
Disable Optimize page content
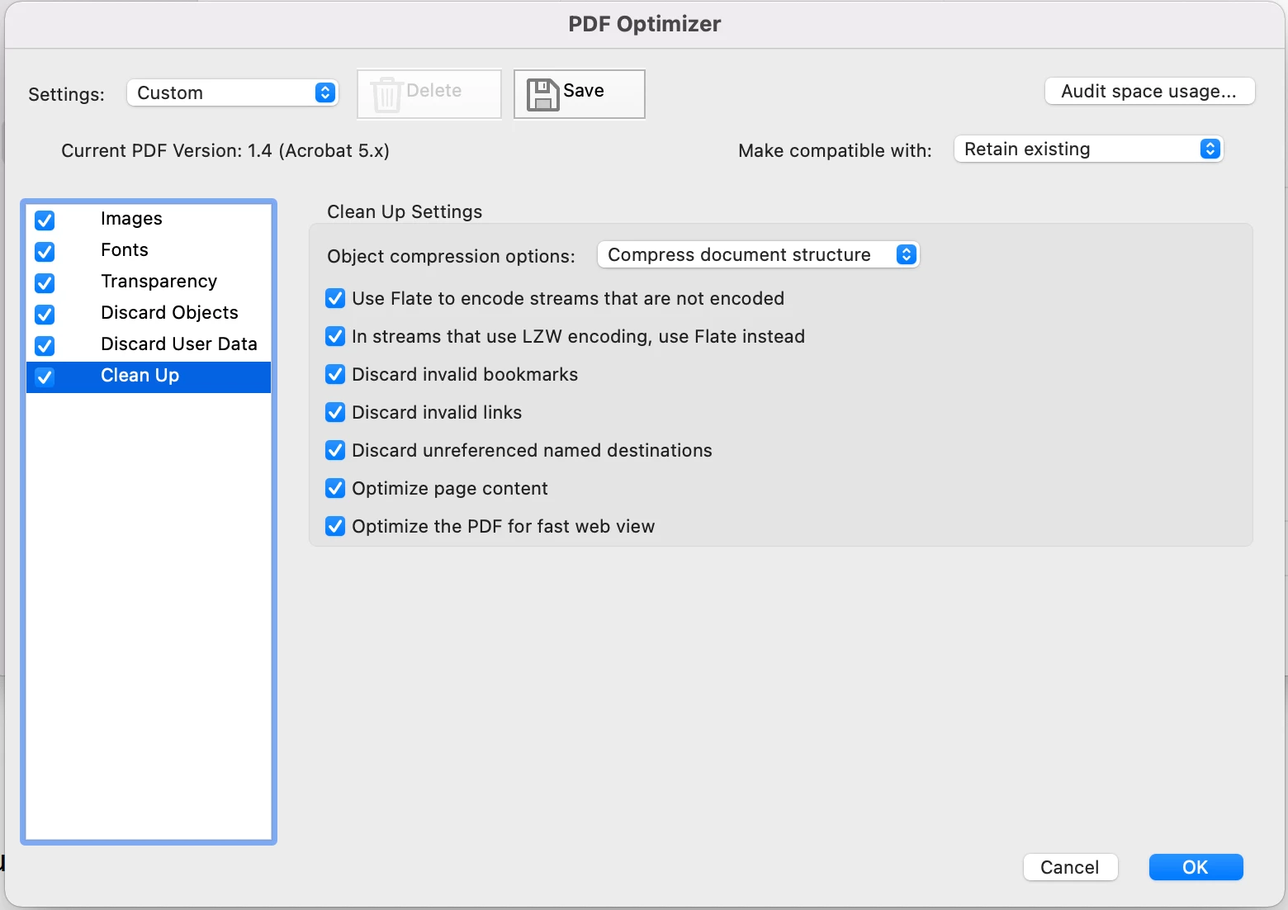335,488
